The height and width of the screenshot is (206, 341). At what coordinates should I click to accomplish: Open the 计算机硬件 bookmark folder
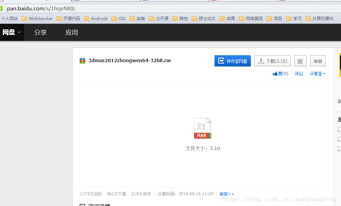click(x=320, y=18)
